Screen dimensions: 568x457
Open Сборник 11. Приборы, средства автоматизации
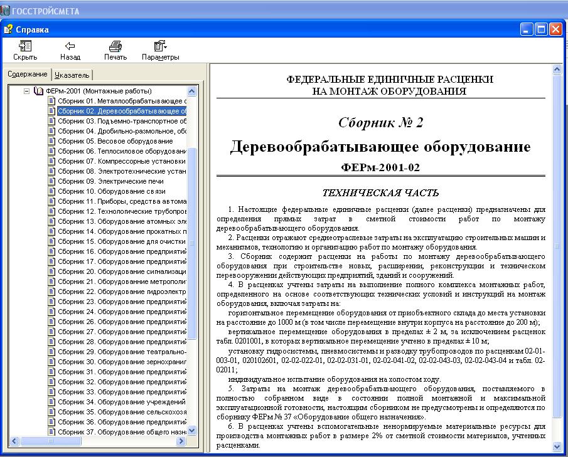[x=122, y=201]
